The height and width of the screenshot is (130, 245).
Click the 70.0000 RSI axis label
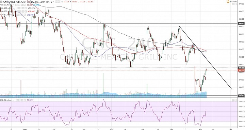242,101
